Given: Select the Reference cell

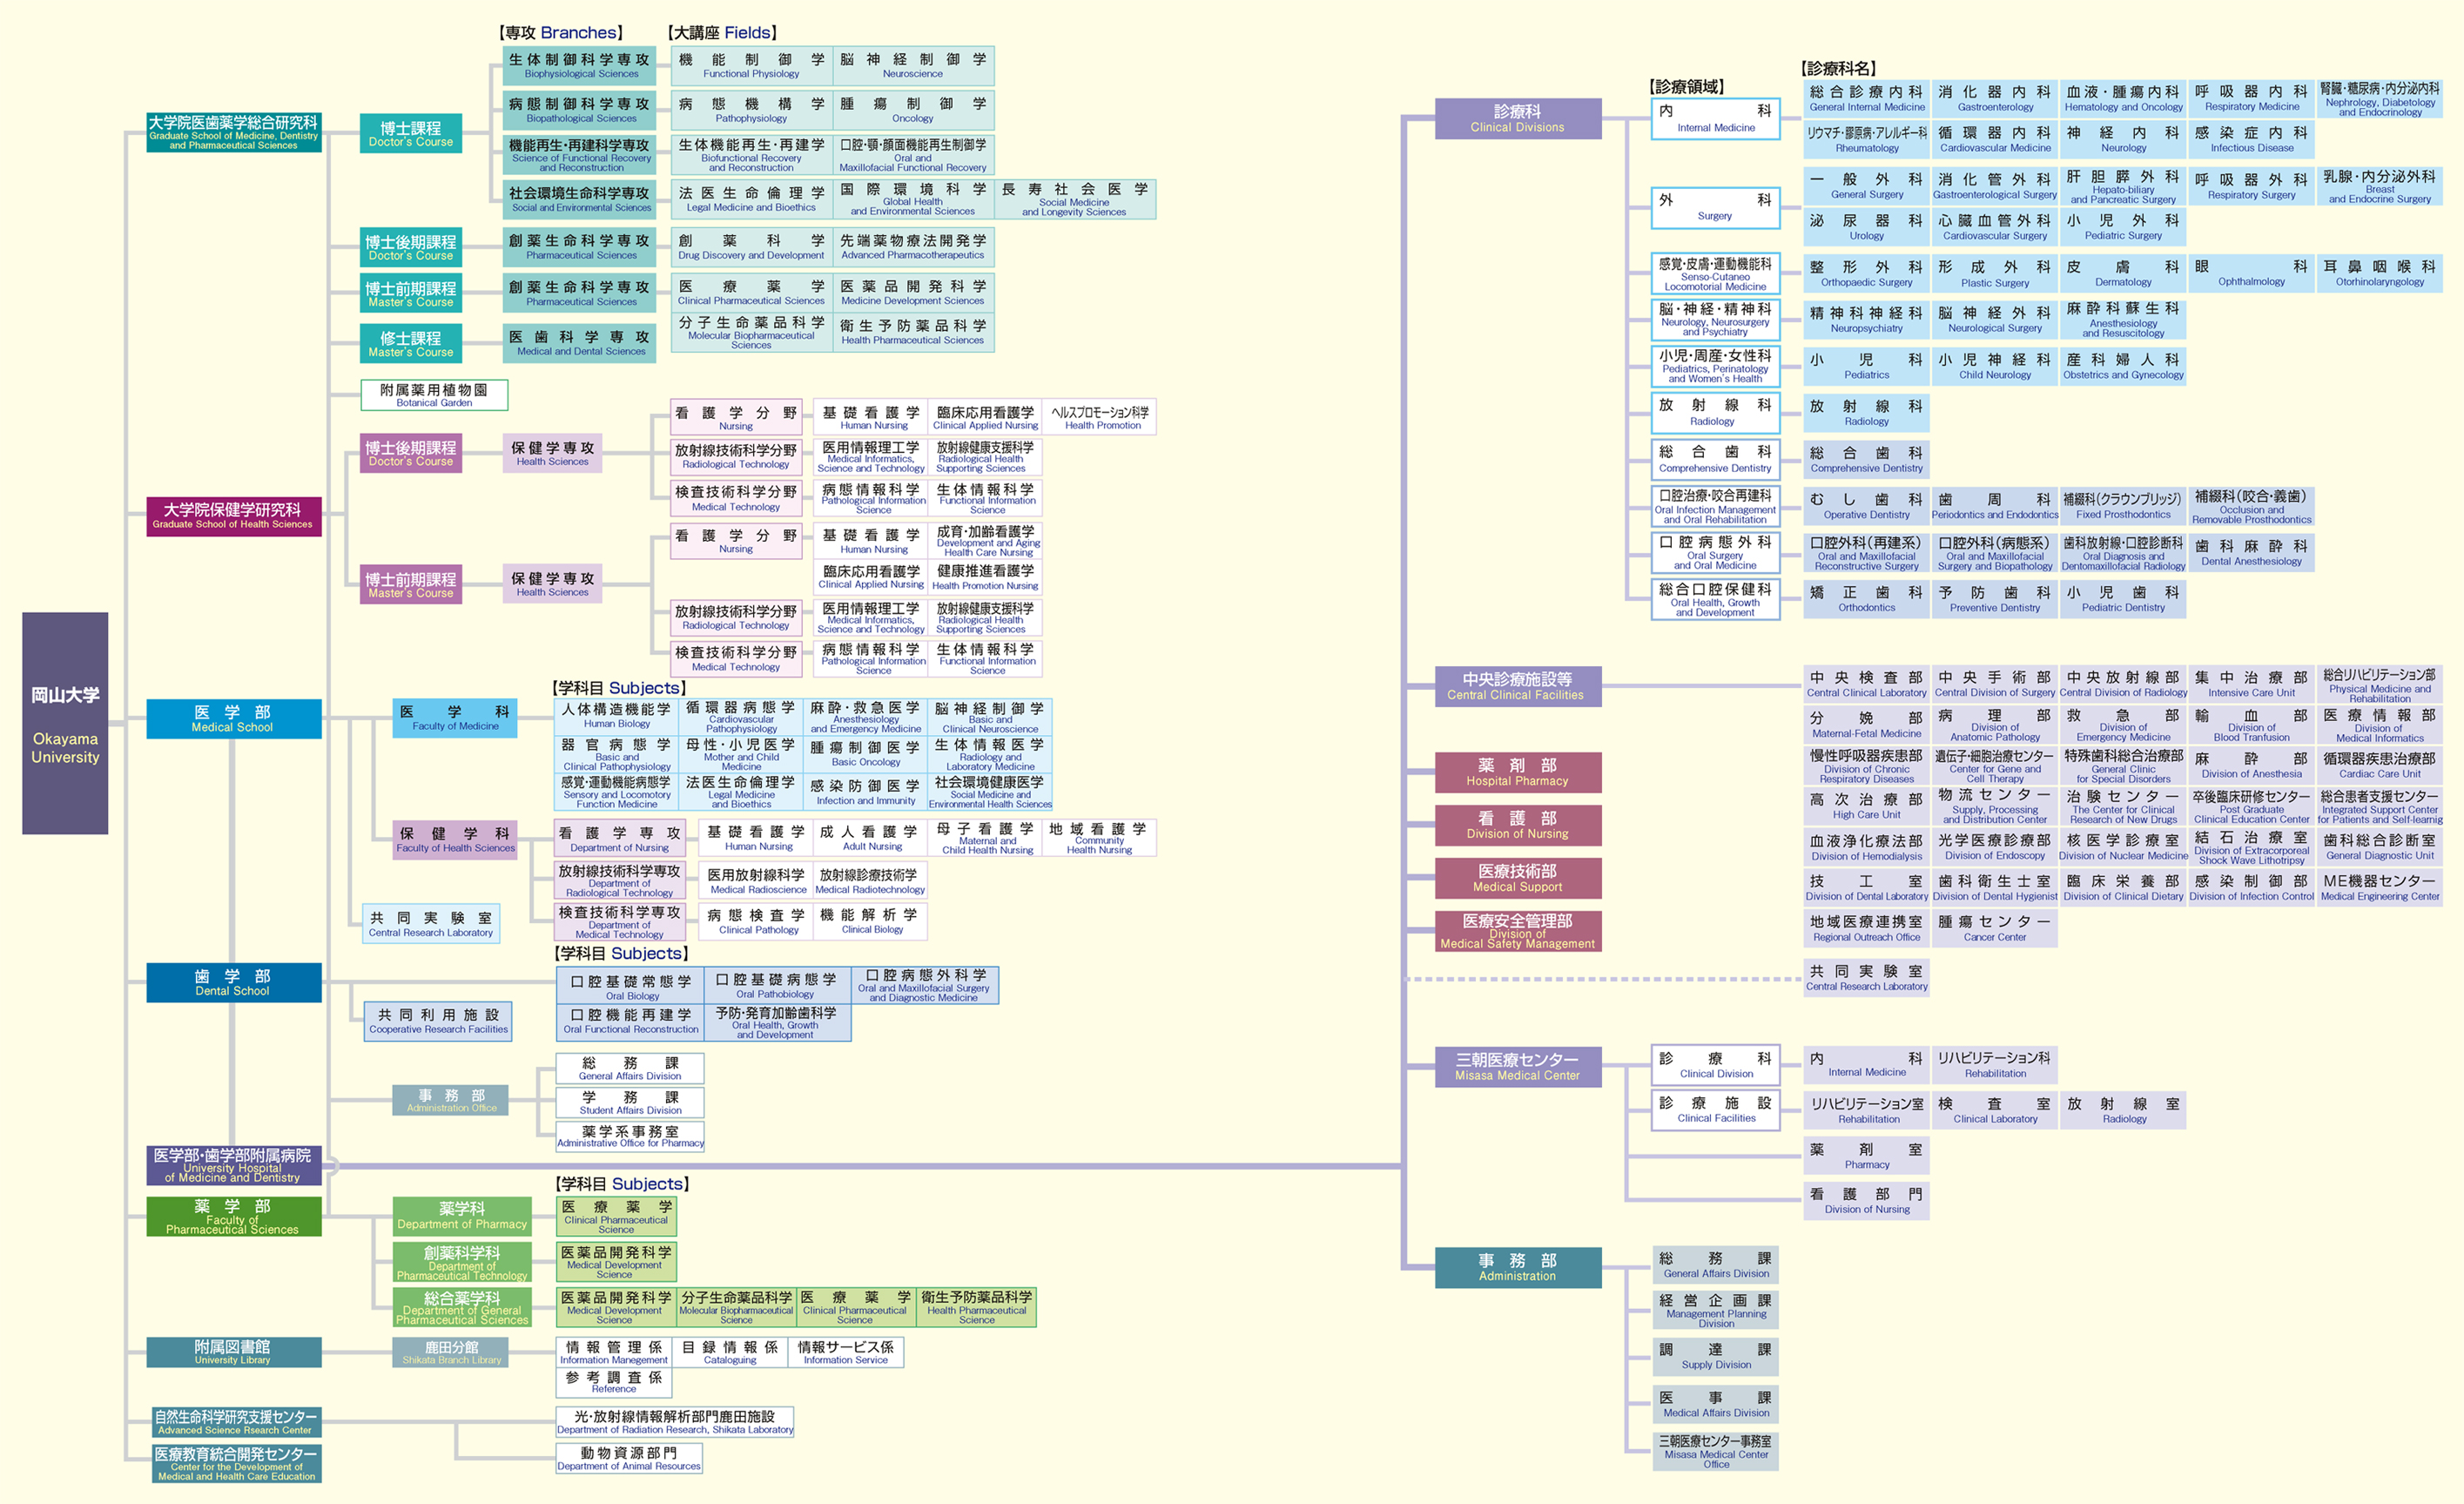Looking at the screenshot, I should 614,1382.
